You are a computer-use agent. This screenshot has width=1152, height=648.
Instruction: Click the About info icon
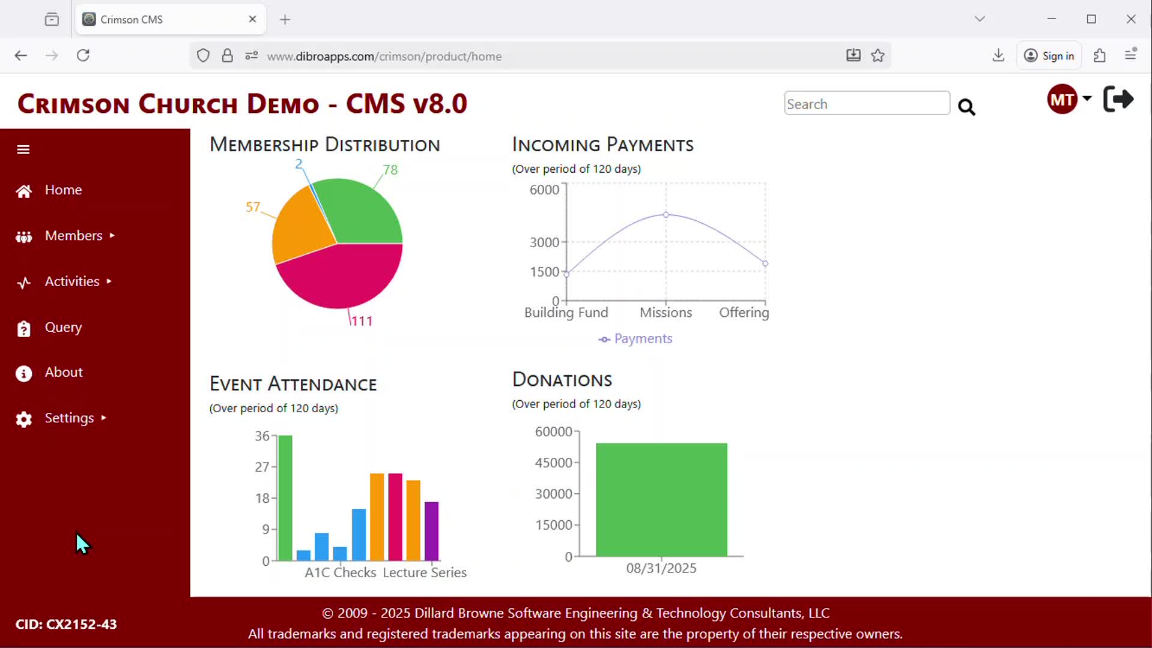click(x=23, y=373)
